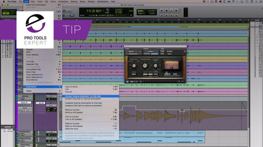Screen dimensions: 263x147
Task: Click the metronome icon in the counter bar
Action: [124, 15]
